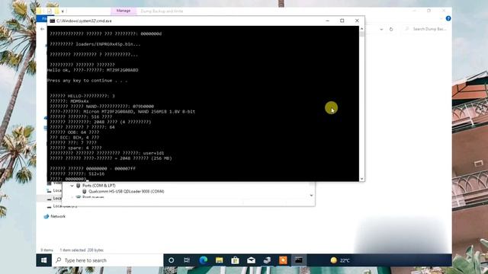Maximize the cmd.exe window
This screenshot has height=274, width=488.
(x=342, y=21)
